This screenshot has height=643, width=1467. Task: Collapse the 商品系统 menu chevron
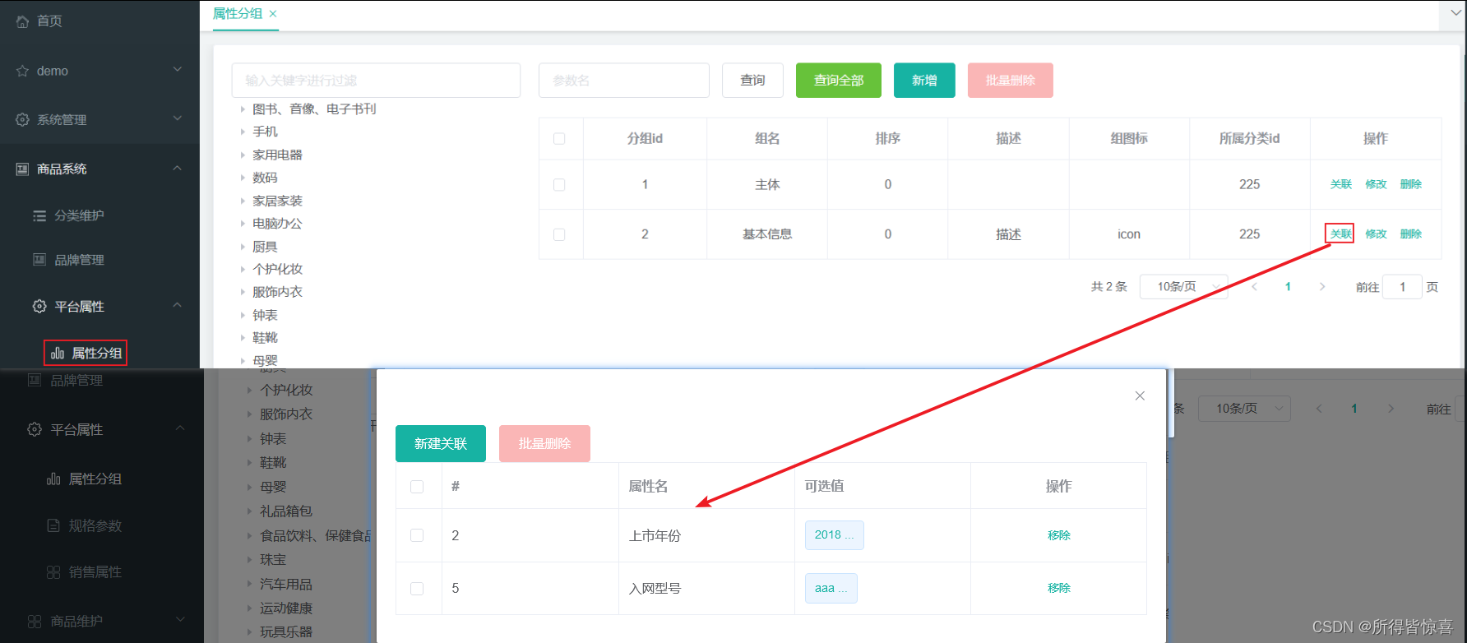178,169
